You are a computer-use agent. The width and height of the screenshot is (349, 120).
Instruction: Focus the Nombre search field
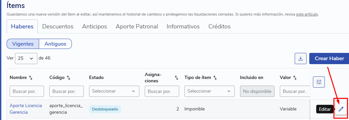coord(27,91)
